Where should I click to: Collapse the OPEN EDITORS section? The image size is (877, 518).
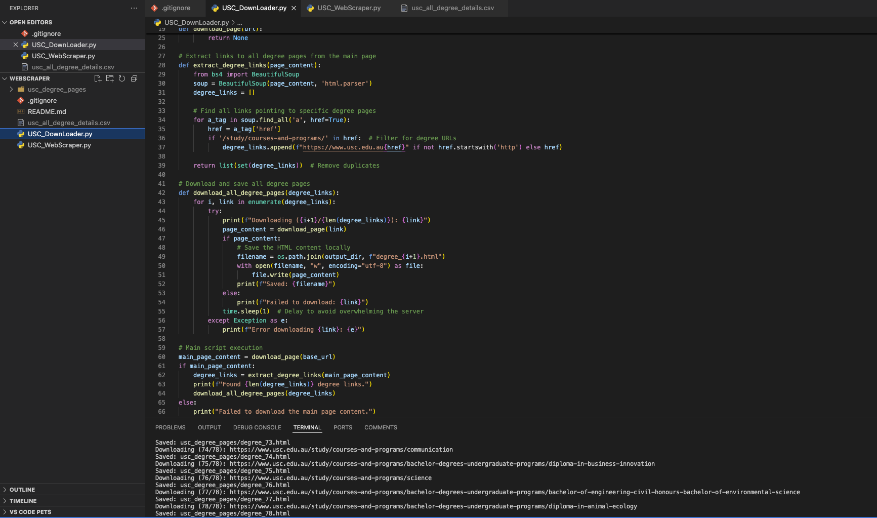(5, 22)
